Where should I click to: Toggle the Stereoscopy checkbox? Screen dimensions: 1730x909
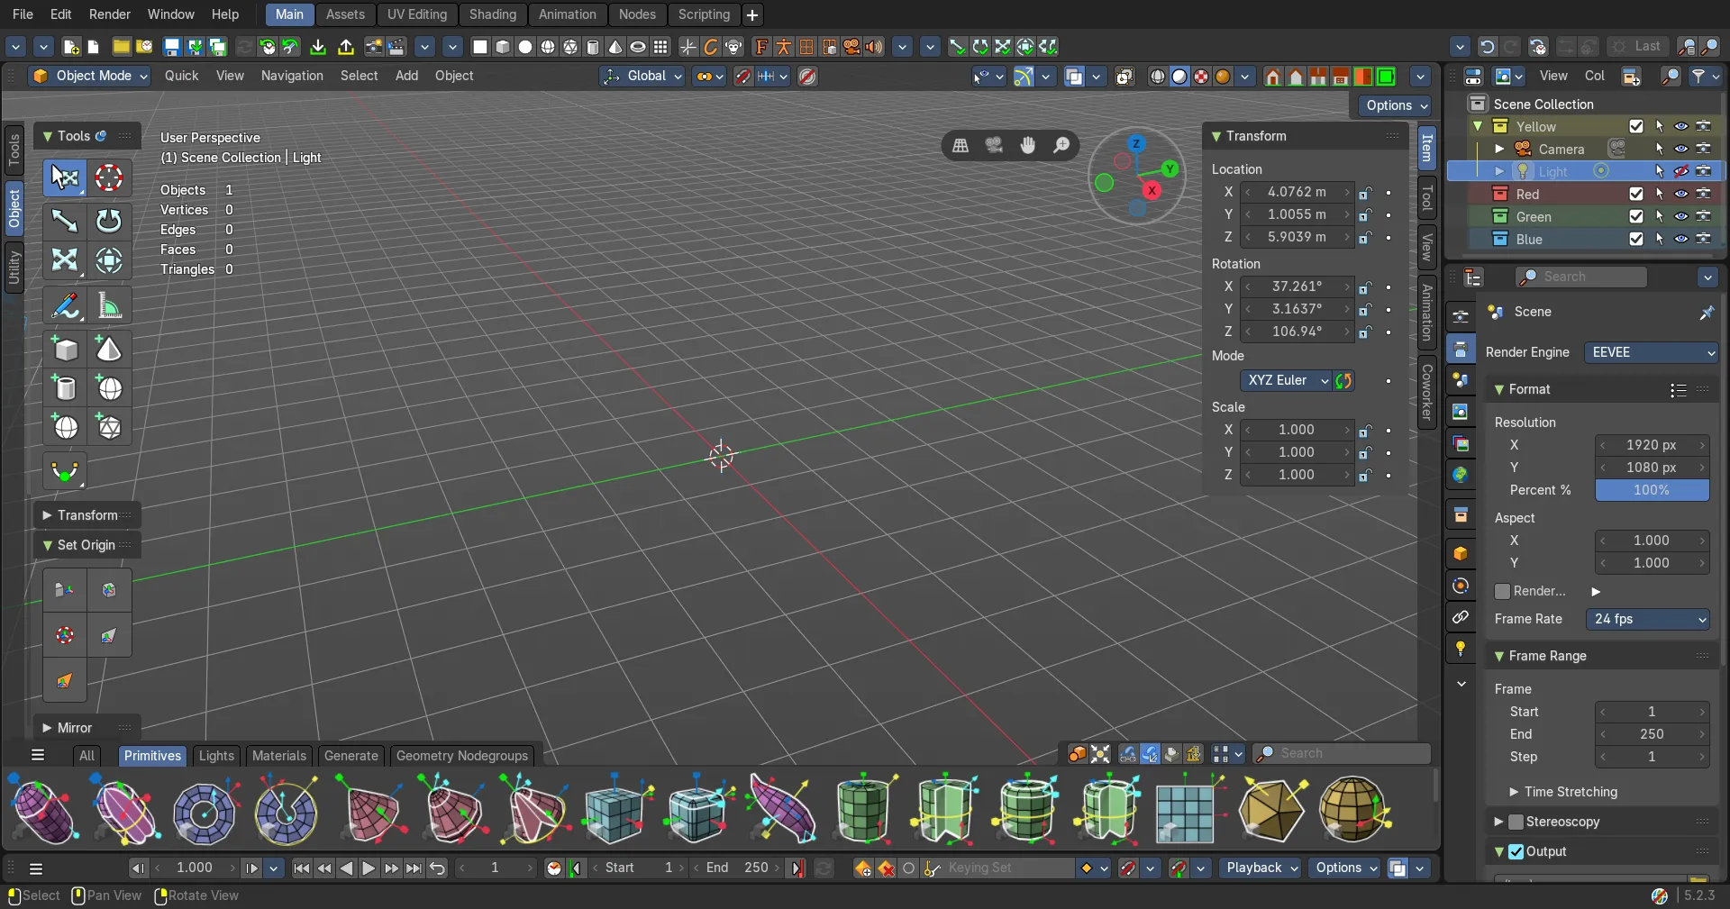pos(1516,822)
